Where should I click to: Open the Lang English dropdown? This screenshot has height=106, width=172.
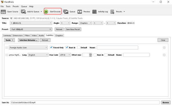(38, 55)
